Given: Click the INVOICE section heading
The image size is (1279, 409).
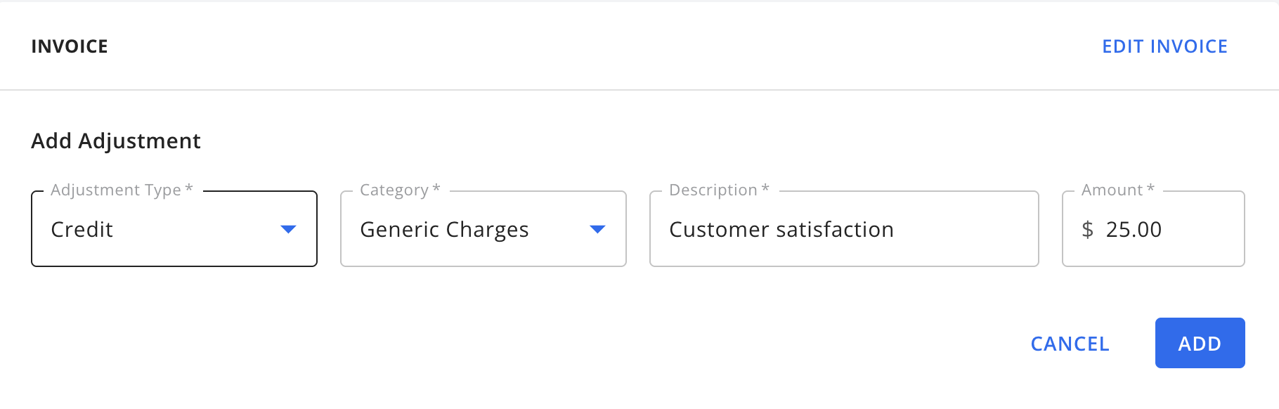Looking at the screenshot, I should [x=70, y=46].
